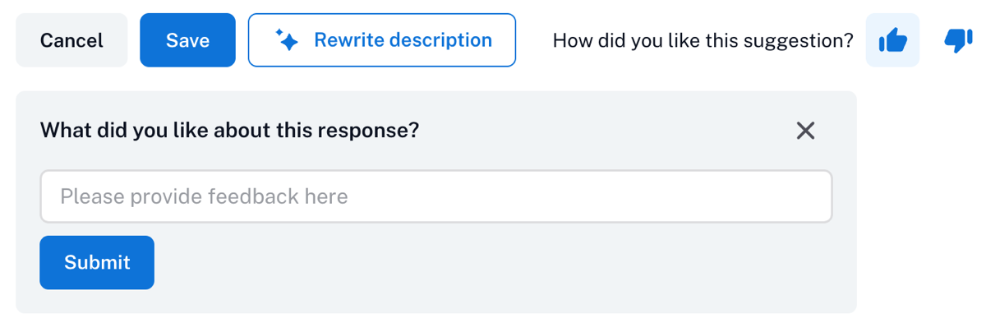Click the thumbs up icon
This screenshot has height=332, width=986.
(892, 40)
